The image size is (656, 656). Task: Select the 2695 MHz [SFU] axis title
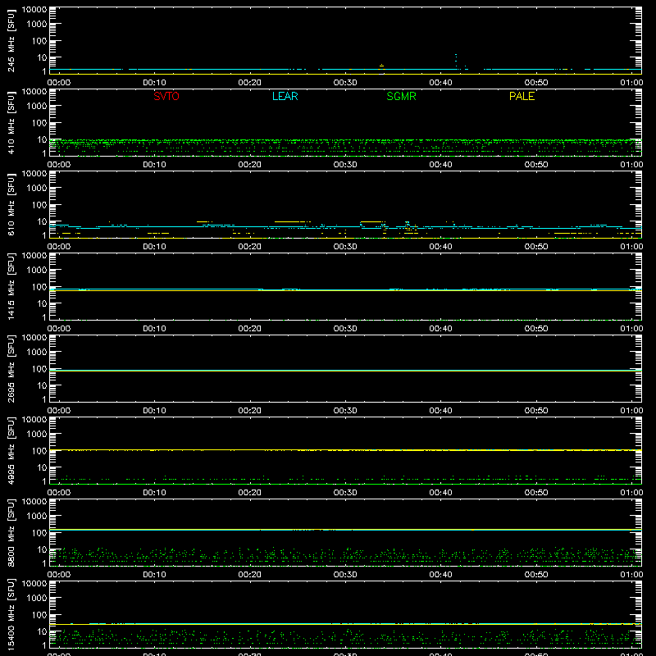click(11, 368)
